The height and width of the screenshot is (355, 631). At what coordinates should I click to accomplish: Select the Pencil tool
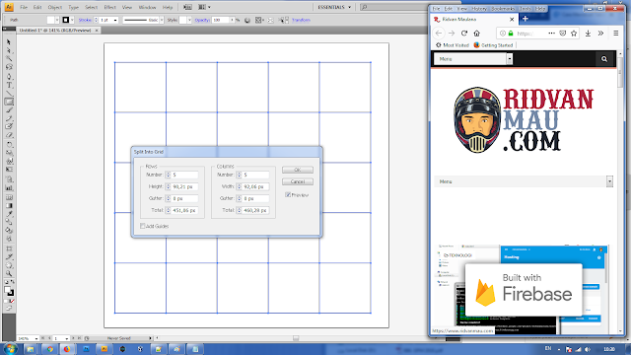coord(9,118)
